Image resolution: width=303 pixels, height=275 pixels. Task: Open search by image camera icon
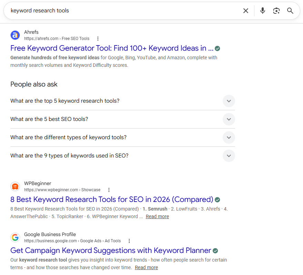[276, 11]
